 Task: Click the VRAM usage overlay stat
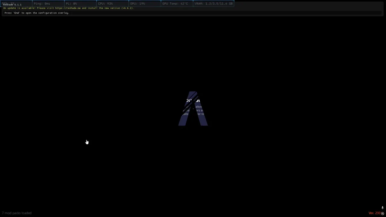(214, 4)
